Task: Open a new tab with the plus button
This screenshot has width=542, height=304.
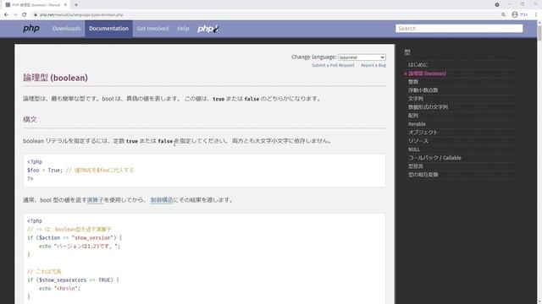Action: (76, 5)
